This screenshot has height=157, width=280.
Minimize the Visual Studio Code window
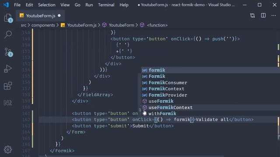coord(245,5)
